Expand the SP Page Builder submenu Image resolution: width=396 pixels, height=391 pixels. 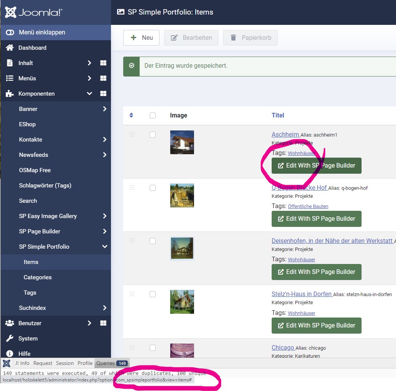[x=104, y=231]
